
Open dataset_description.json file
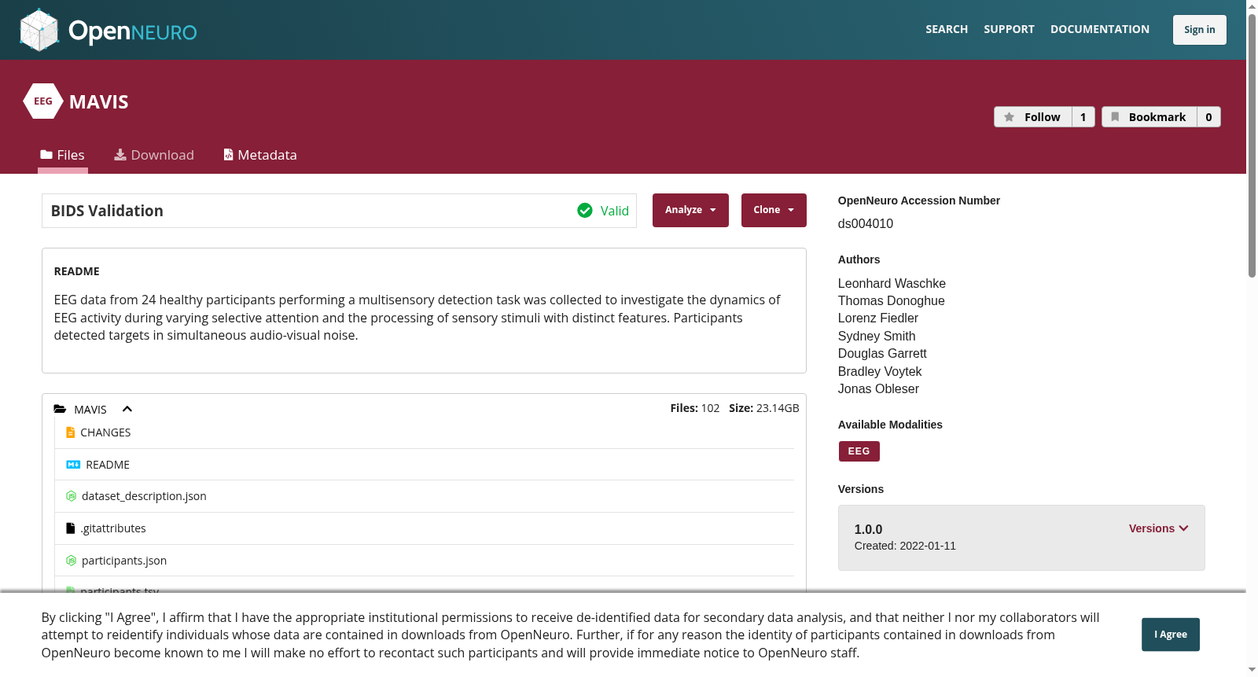click(144, 496)
